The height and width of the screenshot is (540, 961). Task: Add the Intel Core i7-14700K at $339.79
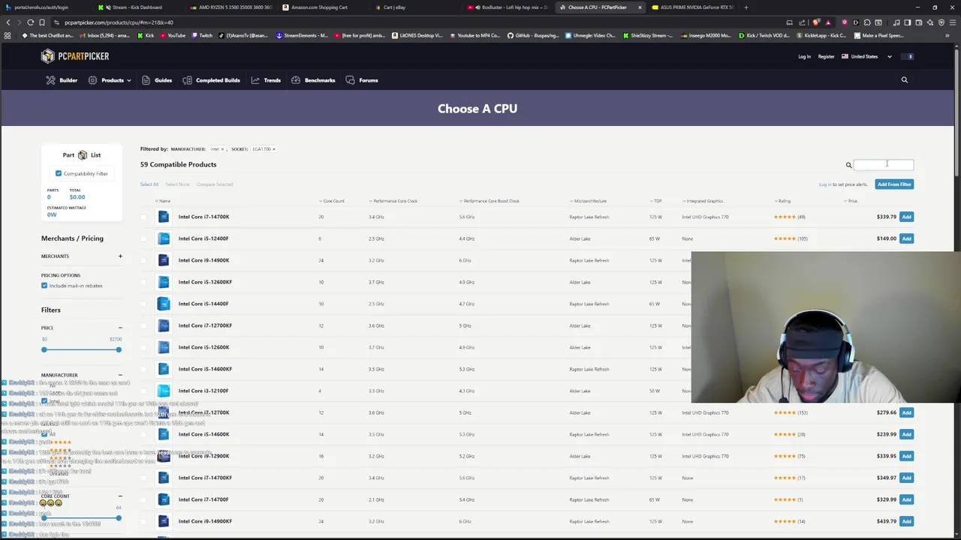[907, 217]
